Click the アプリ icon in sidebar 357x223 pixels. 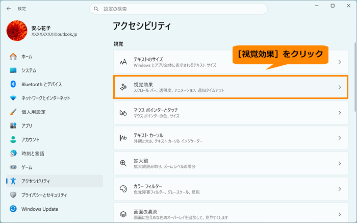point(13,126)
